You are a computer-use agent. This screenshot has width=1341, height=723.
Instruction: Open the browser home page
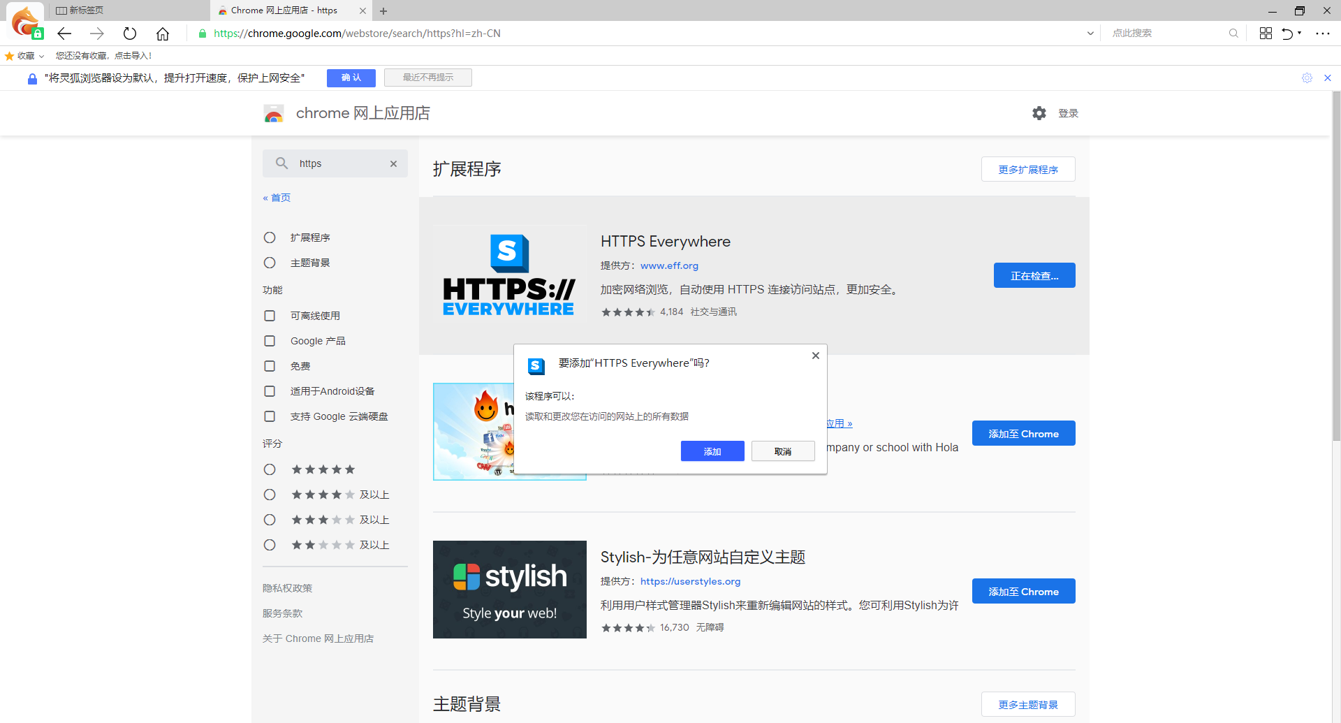(163, 34)
